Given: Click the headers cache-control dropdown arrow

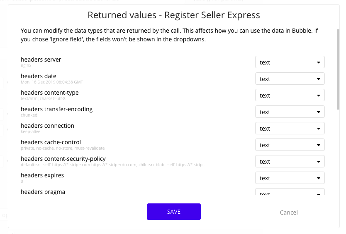Looking at the screenshot, I should point(319,145).
